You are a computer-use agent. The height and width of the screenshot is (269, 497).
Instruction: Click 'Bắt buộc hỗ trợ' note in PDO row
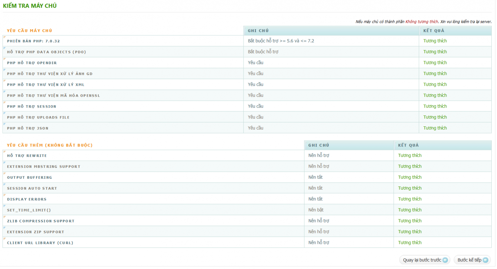click(x=263, y=52)
